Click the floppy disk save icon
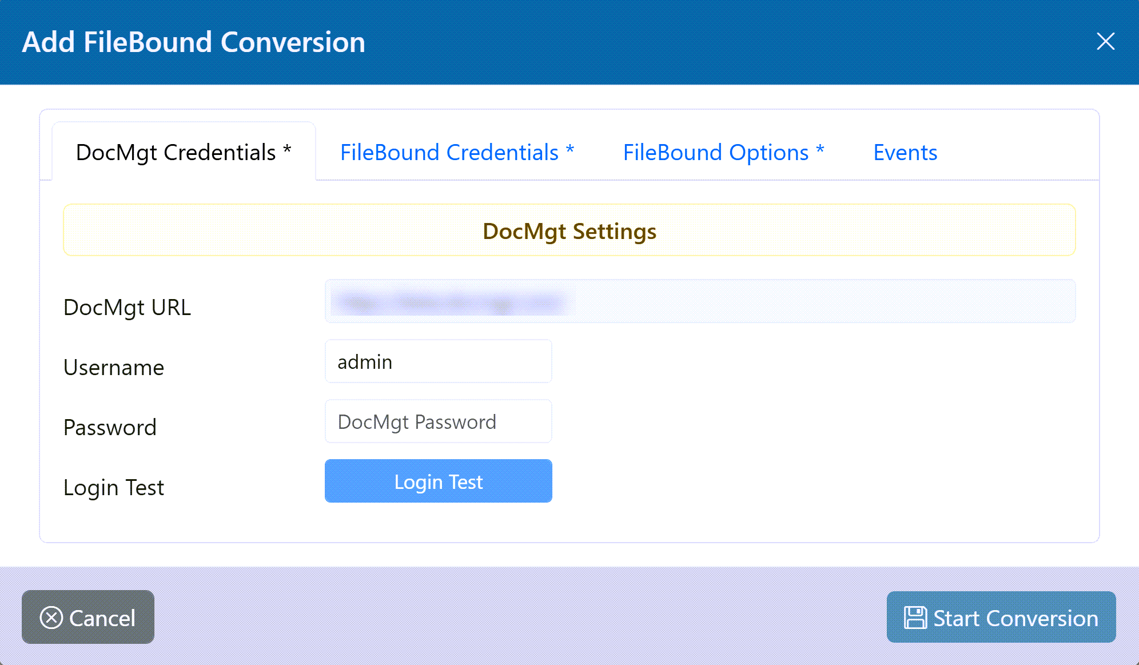 (x=915, y=618)
